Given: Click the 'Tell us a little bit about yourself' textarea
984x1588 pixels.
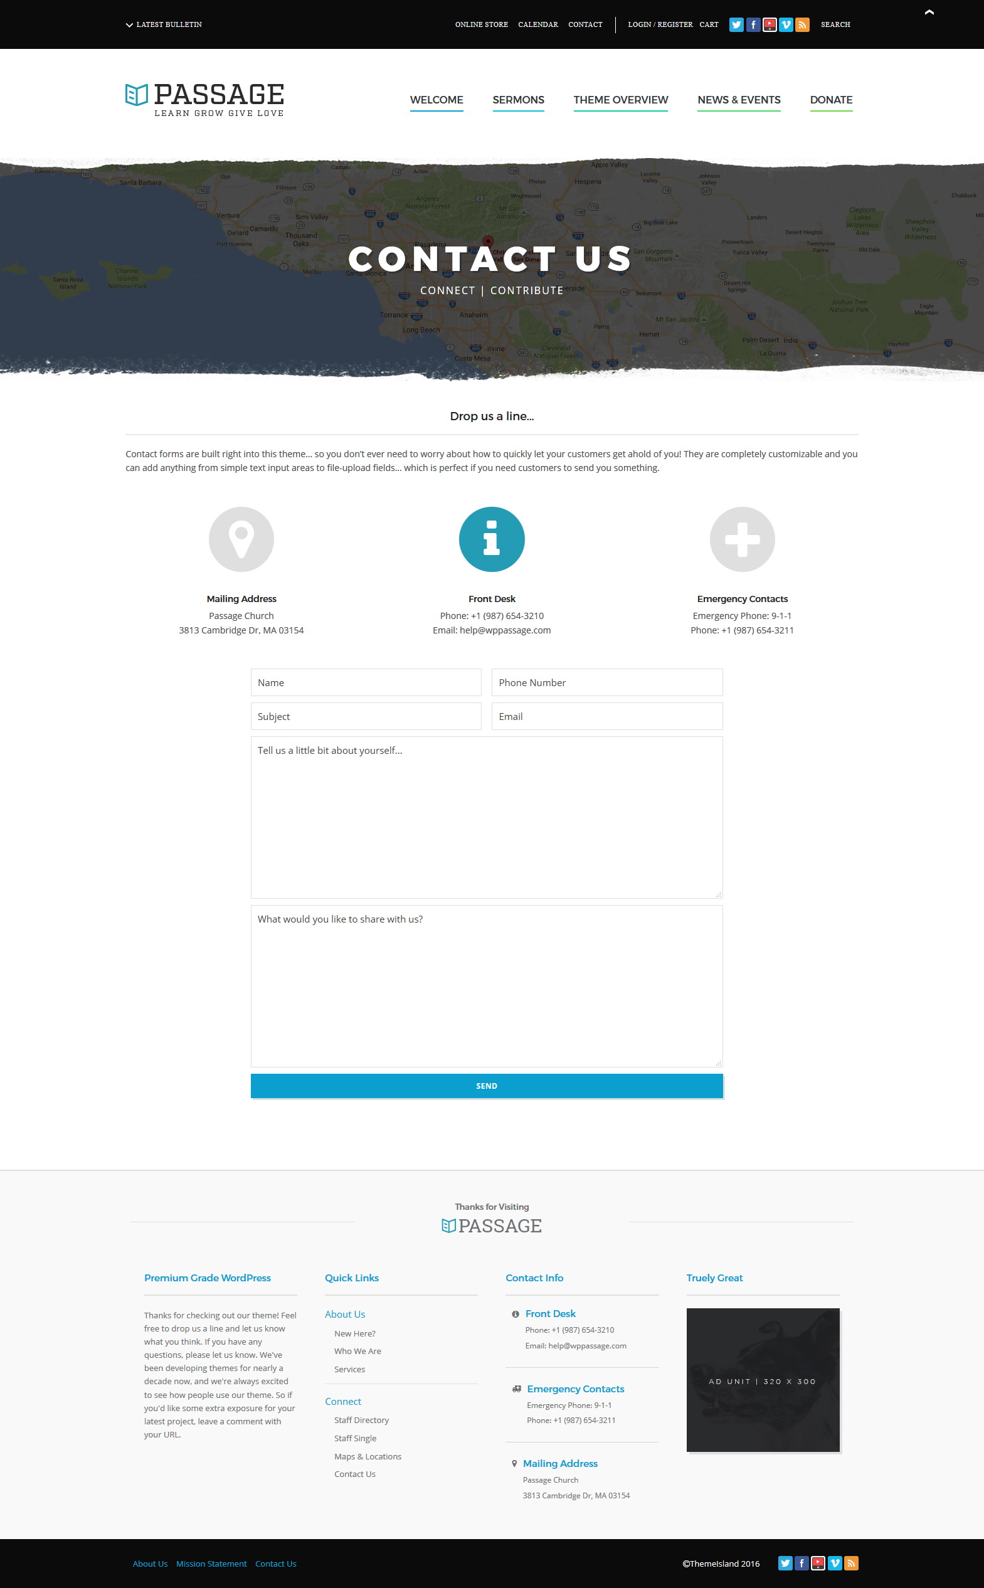Looking at the screenshot, I should point(487,817).
